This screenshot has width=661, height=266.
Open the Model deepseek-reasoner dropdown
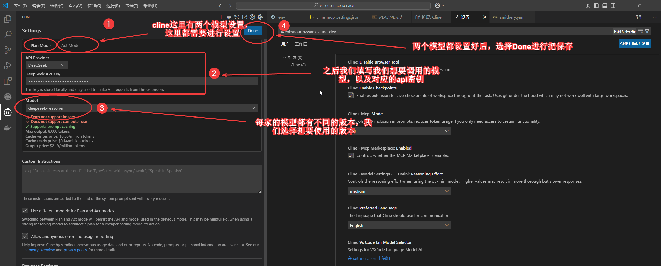[x=142, y=108]
